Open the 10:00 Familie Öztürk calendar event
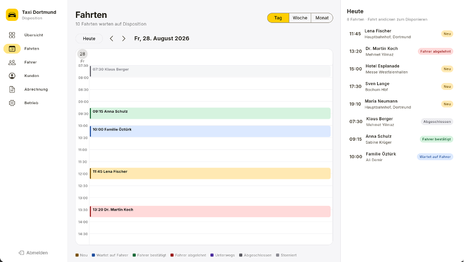The width and height of the screenshot is (464, 262). point(210,132)
